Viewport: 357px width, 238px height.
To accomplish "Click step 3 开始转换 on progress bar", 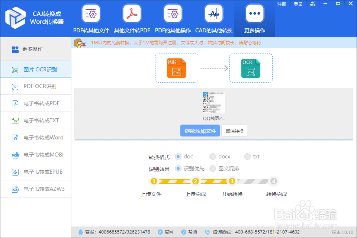I will tap(232, 181).
